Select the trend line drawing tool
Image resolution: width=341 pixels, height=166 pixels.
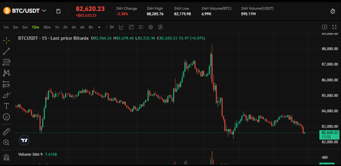[x=7, y=51]
